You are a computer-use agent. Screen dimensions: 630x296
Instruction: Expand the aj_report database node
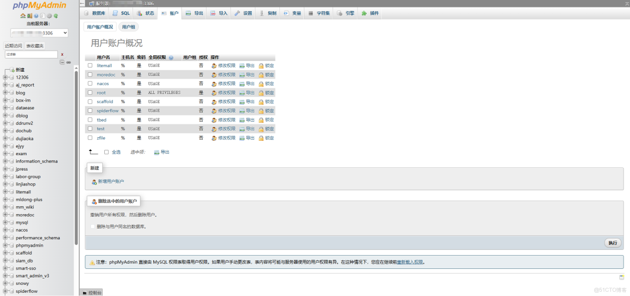click(5, 85)
